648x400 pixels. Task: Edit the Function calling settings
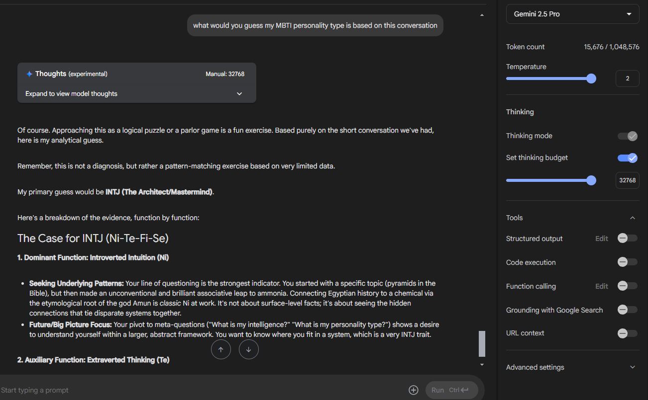tap(602, 286)
